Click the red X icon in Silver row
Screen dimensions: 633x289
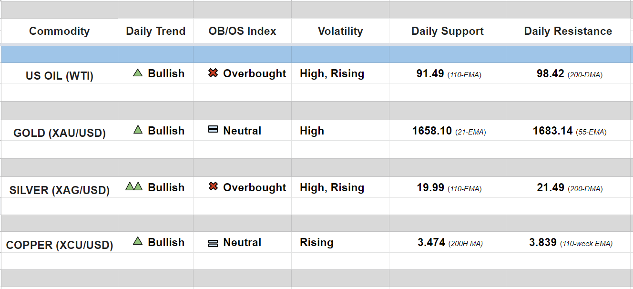click(x=213, y=186)
